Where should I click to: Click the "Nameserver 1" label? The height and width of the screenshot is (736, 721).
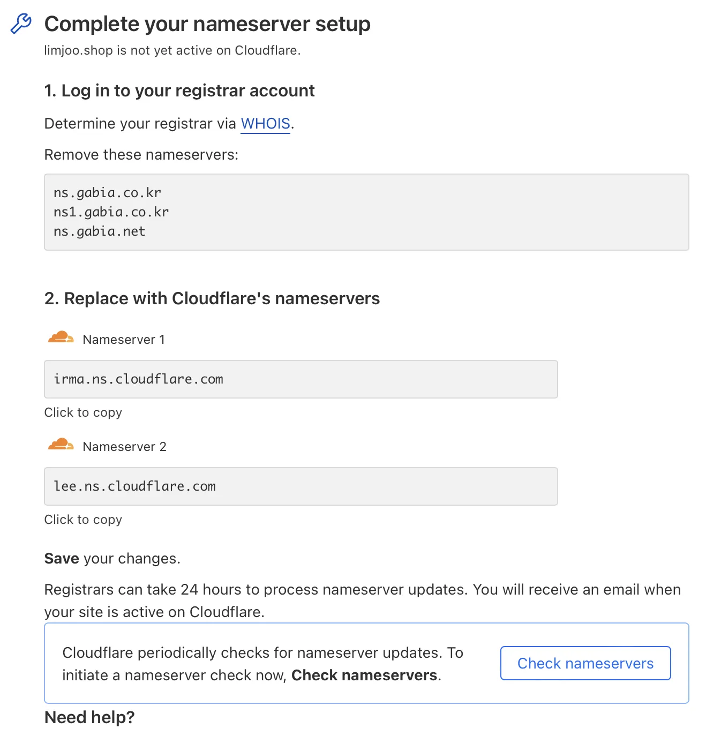click(x=124, y=339)
